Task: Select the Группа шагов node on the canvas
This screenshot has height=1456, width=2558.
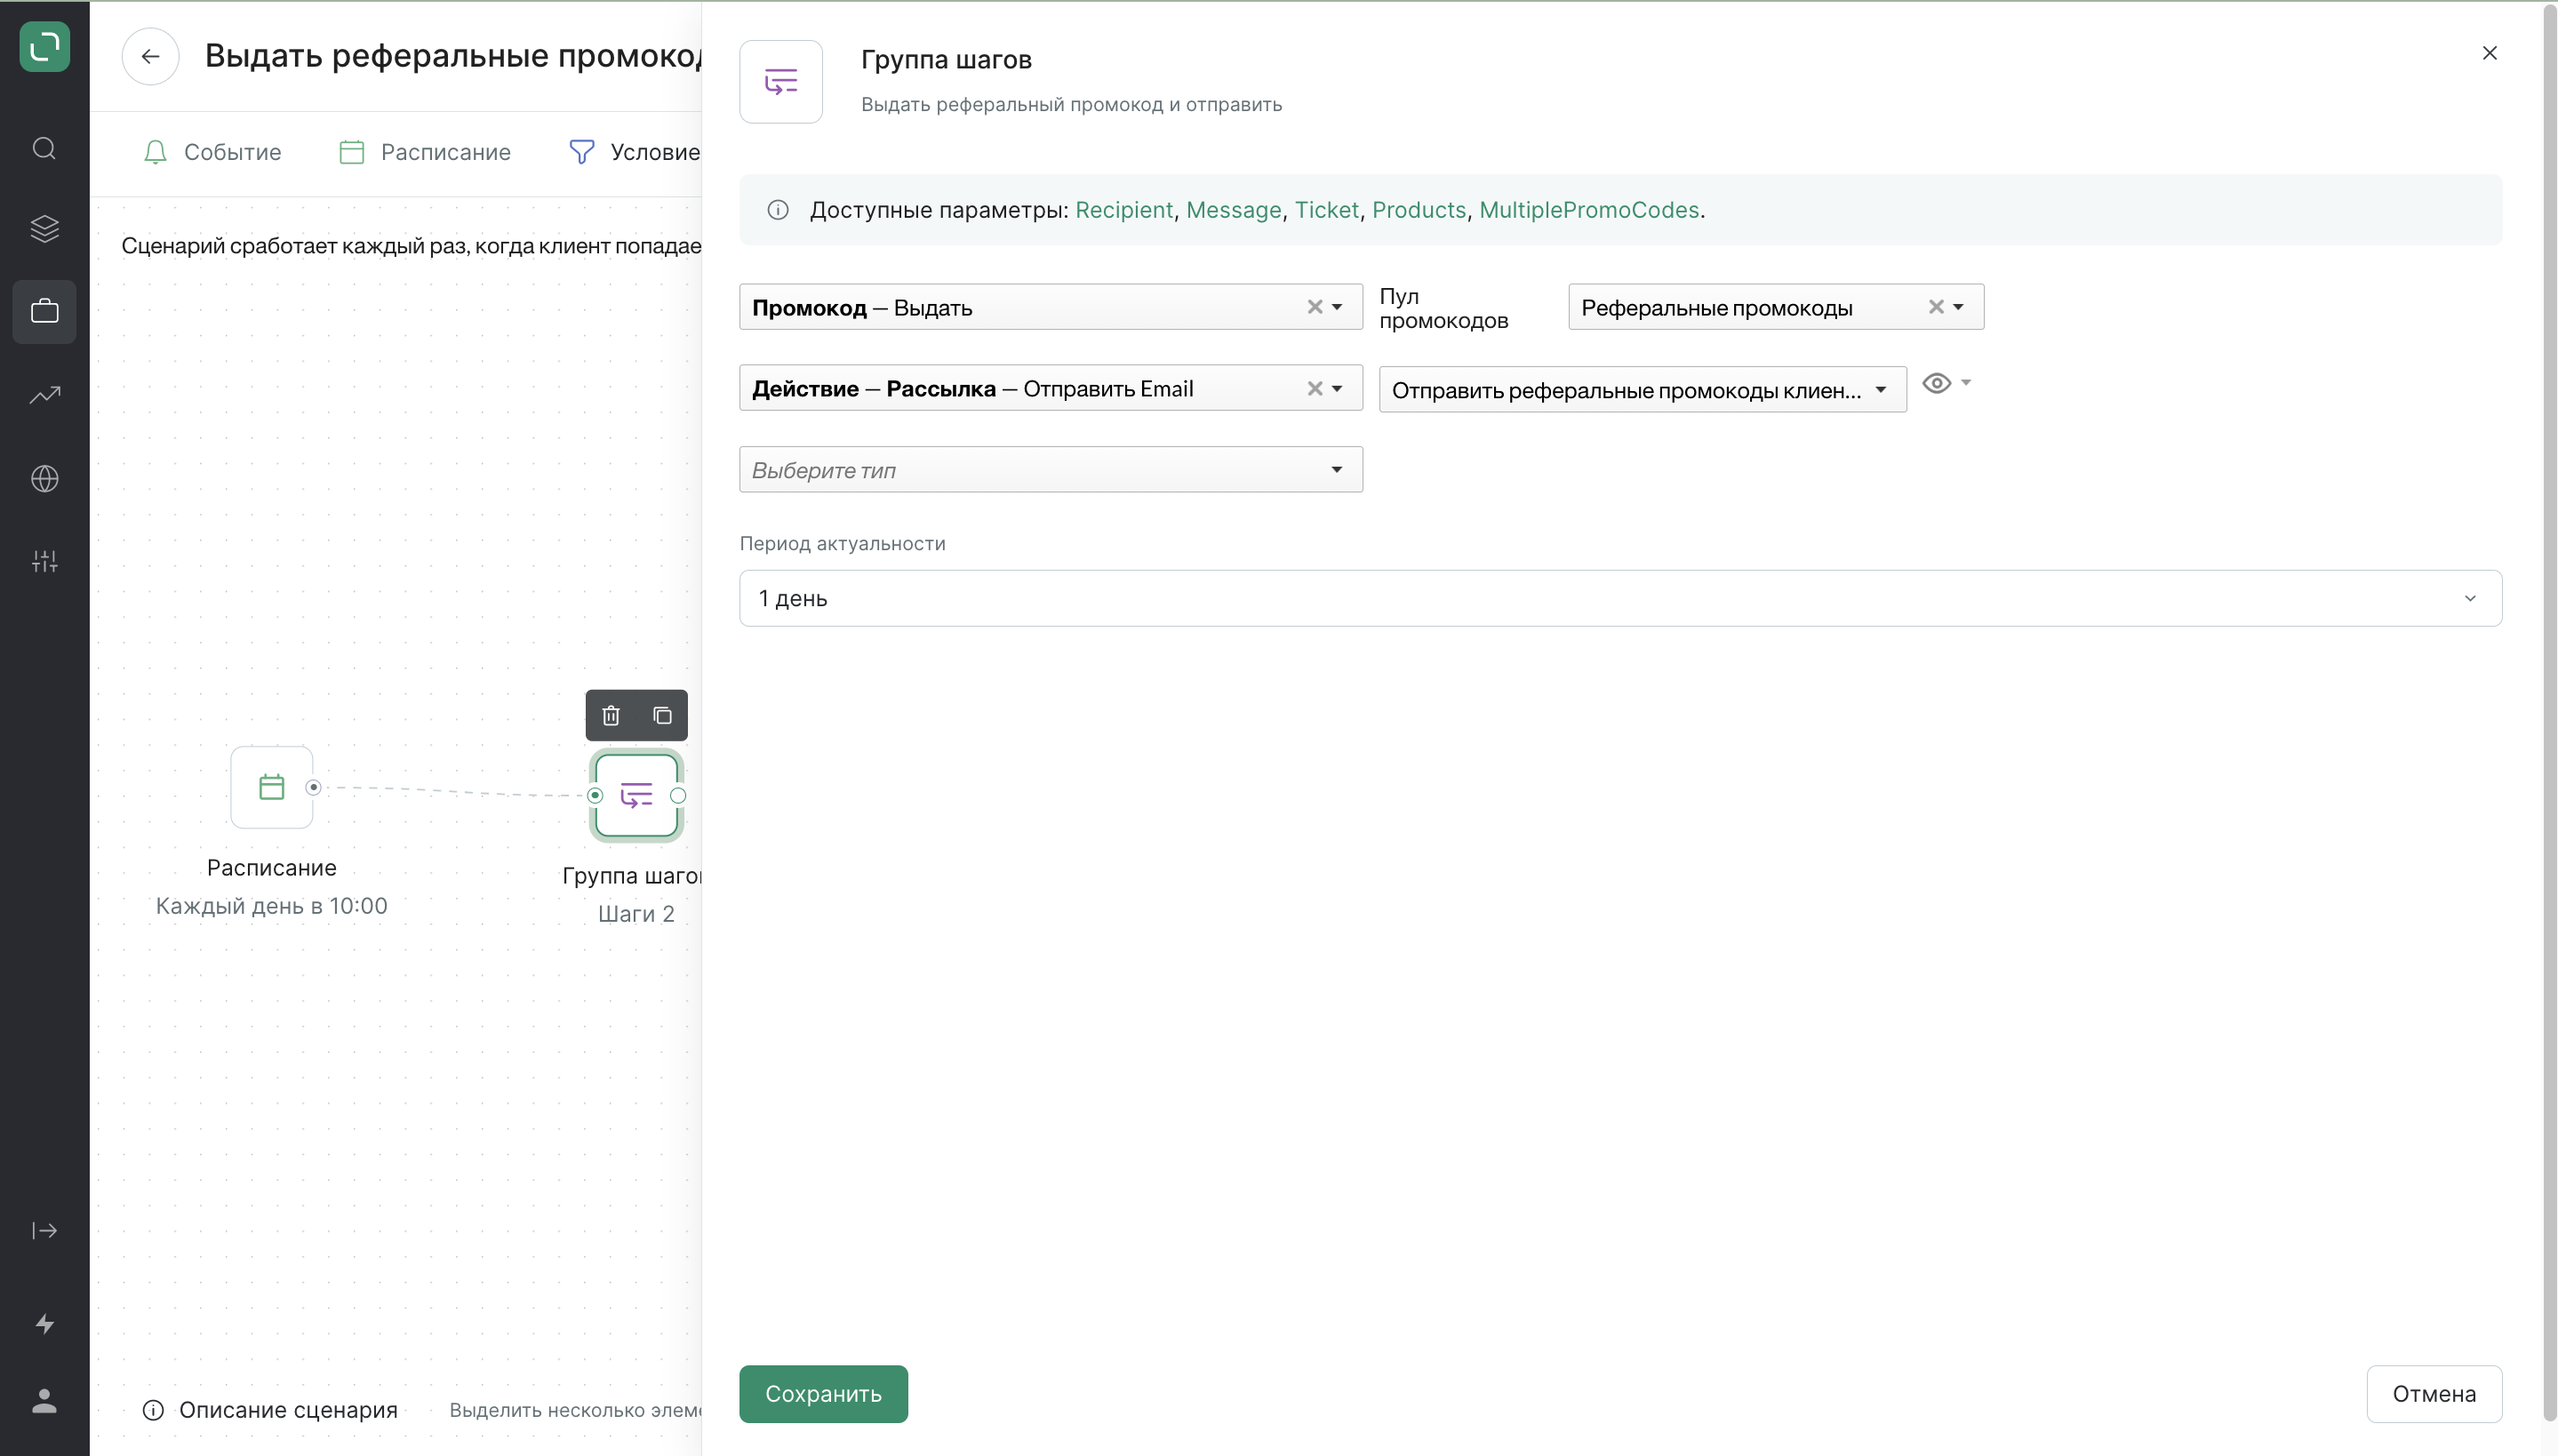Action: tap(636, 795)
